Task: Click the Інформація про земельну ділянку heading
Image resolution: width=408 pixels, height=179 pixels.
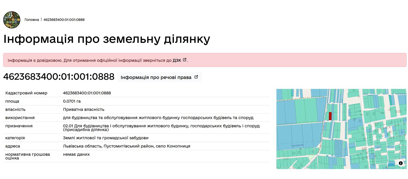Action: (x=107, y=39)
